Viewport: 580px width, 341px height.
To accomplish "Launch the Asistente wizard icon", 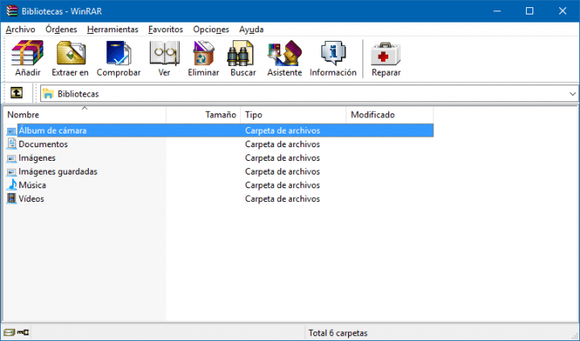I will (284, 53).
